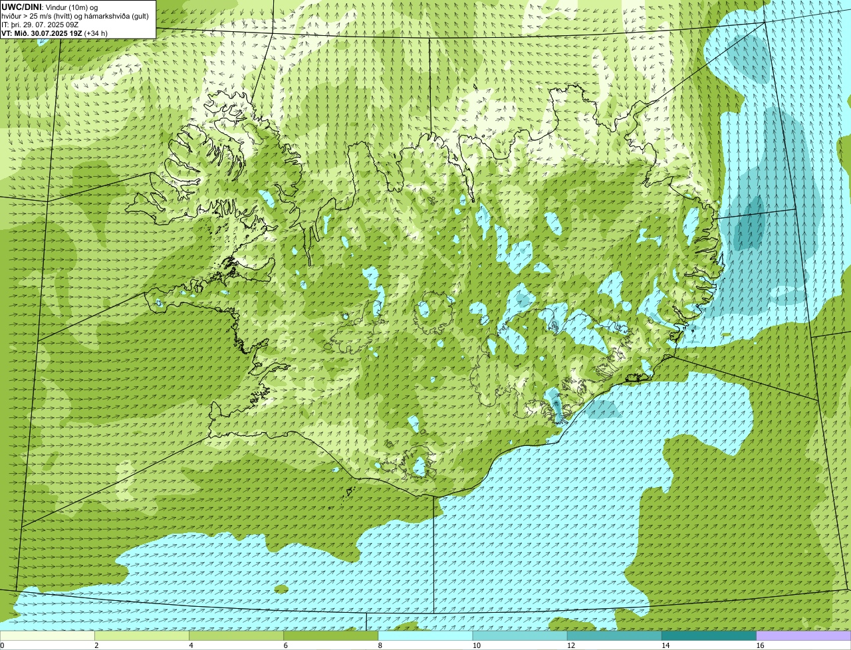Click the scale label '8'
The image size is (851, 650).
pyautogui.click(x=380, y=645)
